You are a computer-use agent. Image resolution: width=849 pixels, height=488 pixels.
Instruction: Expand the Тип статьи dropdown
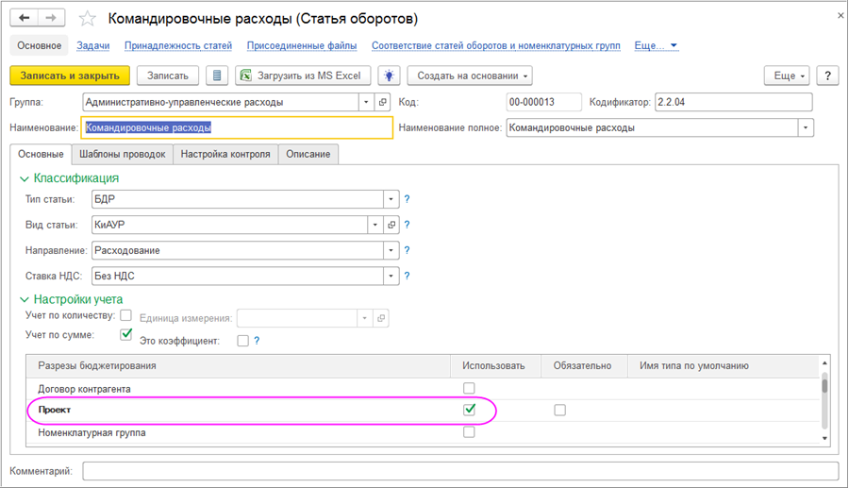click(x=391, y=199)
